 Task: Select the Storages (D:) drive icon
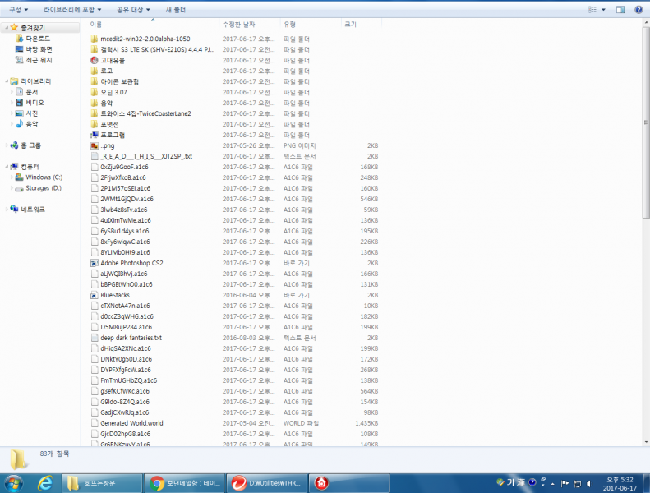(19, 187)
